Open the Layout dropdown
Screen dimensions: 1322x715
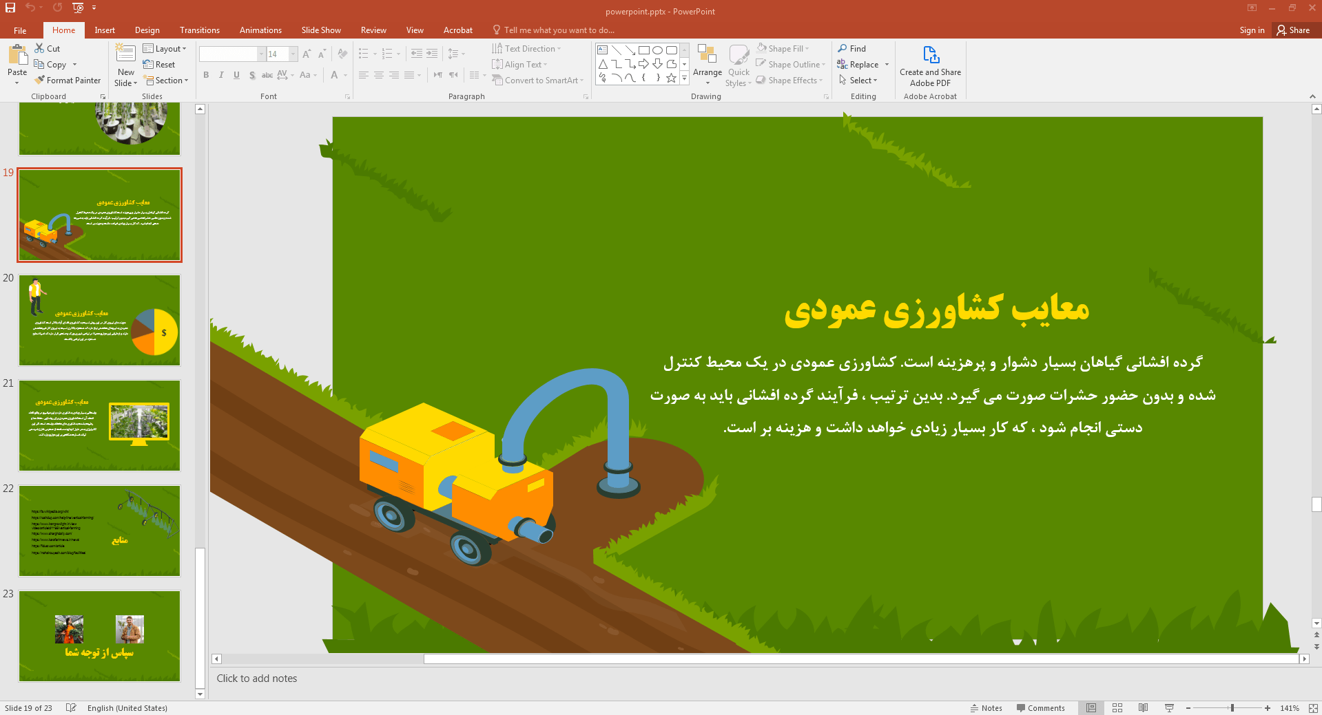tap(165, 49)
